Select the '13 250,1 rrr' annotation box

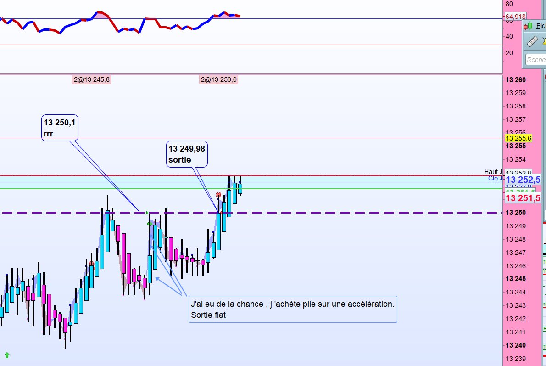60,128
